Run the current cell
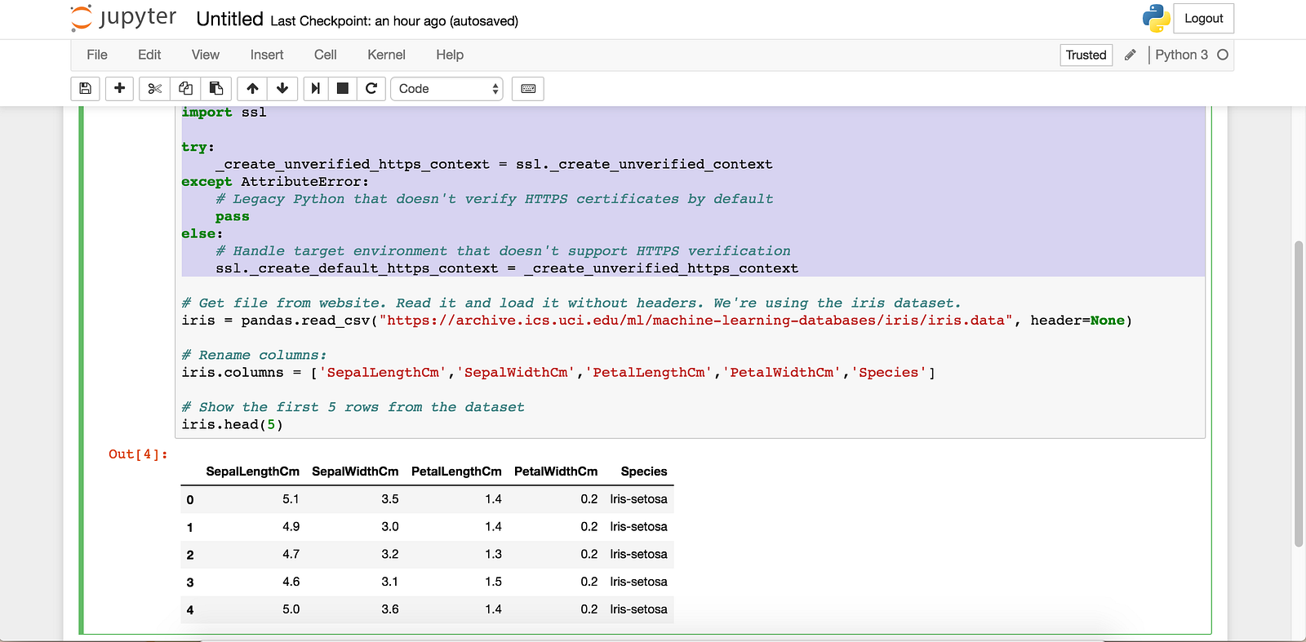 click(x=315, y=88)
